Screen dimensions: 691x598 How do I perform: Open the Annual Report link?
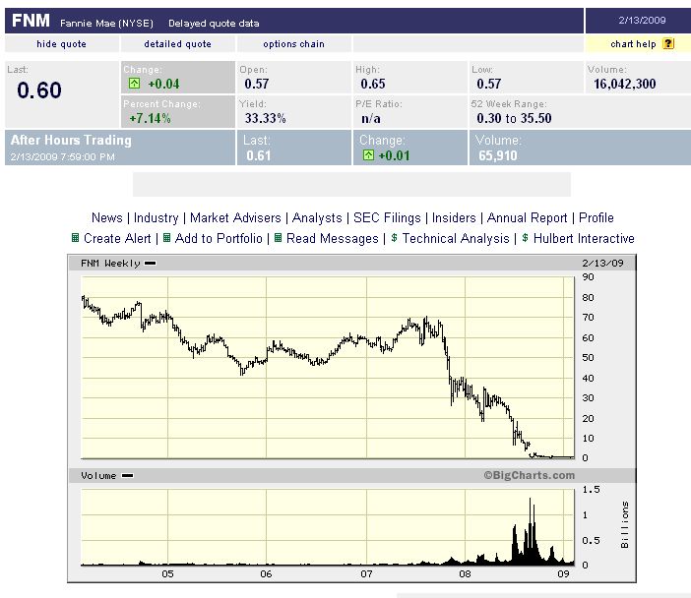(527, 217)
